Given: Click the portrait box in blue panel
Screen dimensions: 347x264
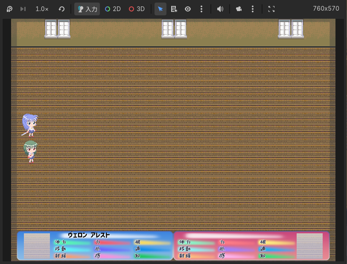Looking at the screenshot, I should pyautogui.click(x=37, y=246).
